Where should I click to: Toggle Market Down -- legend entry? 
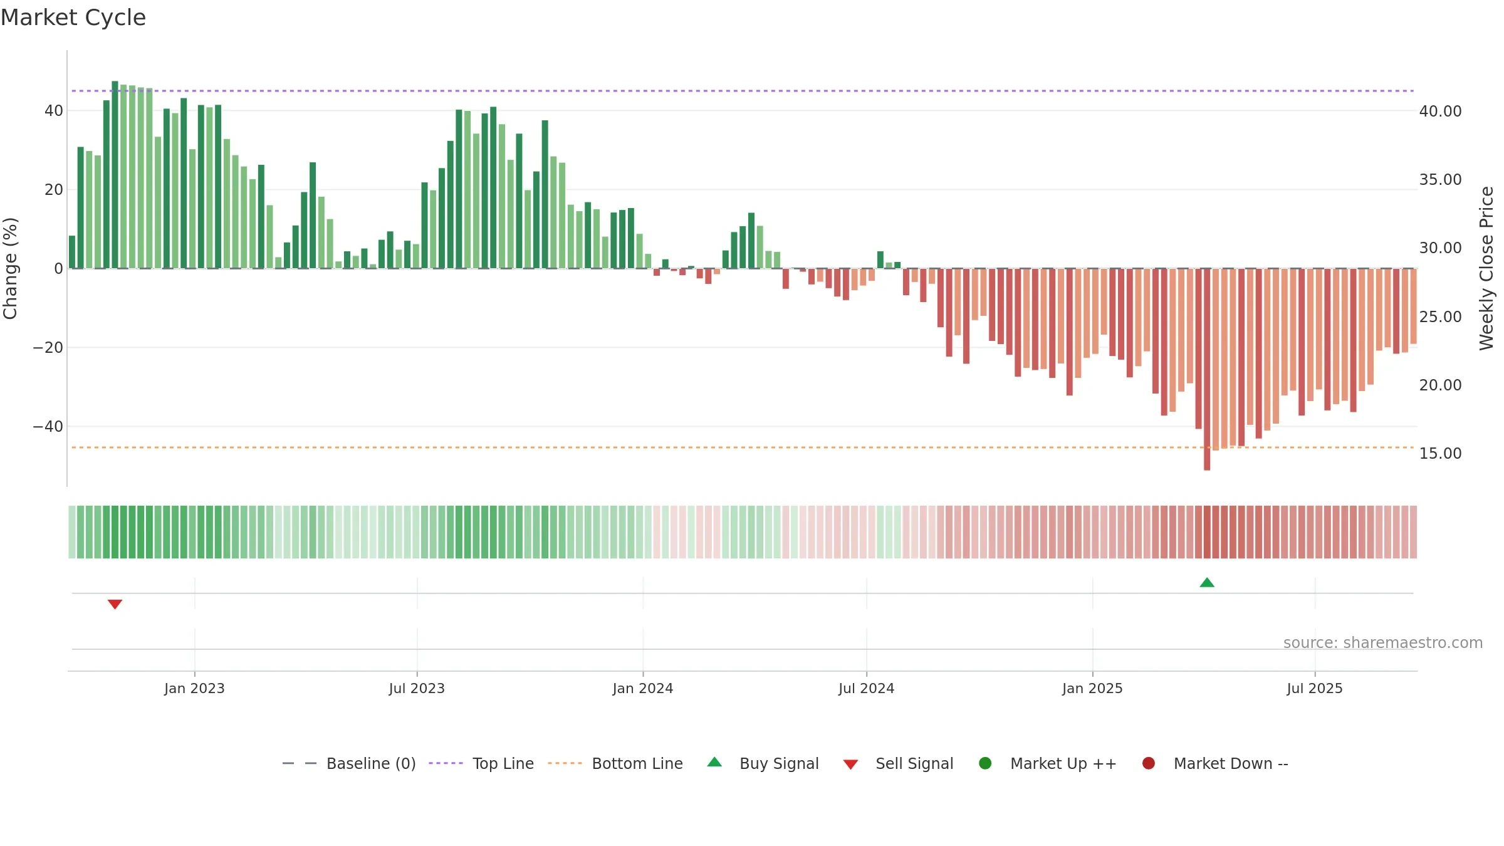(1215, 763)
